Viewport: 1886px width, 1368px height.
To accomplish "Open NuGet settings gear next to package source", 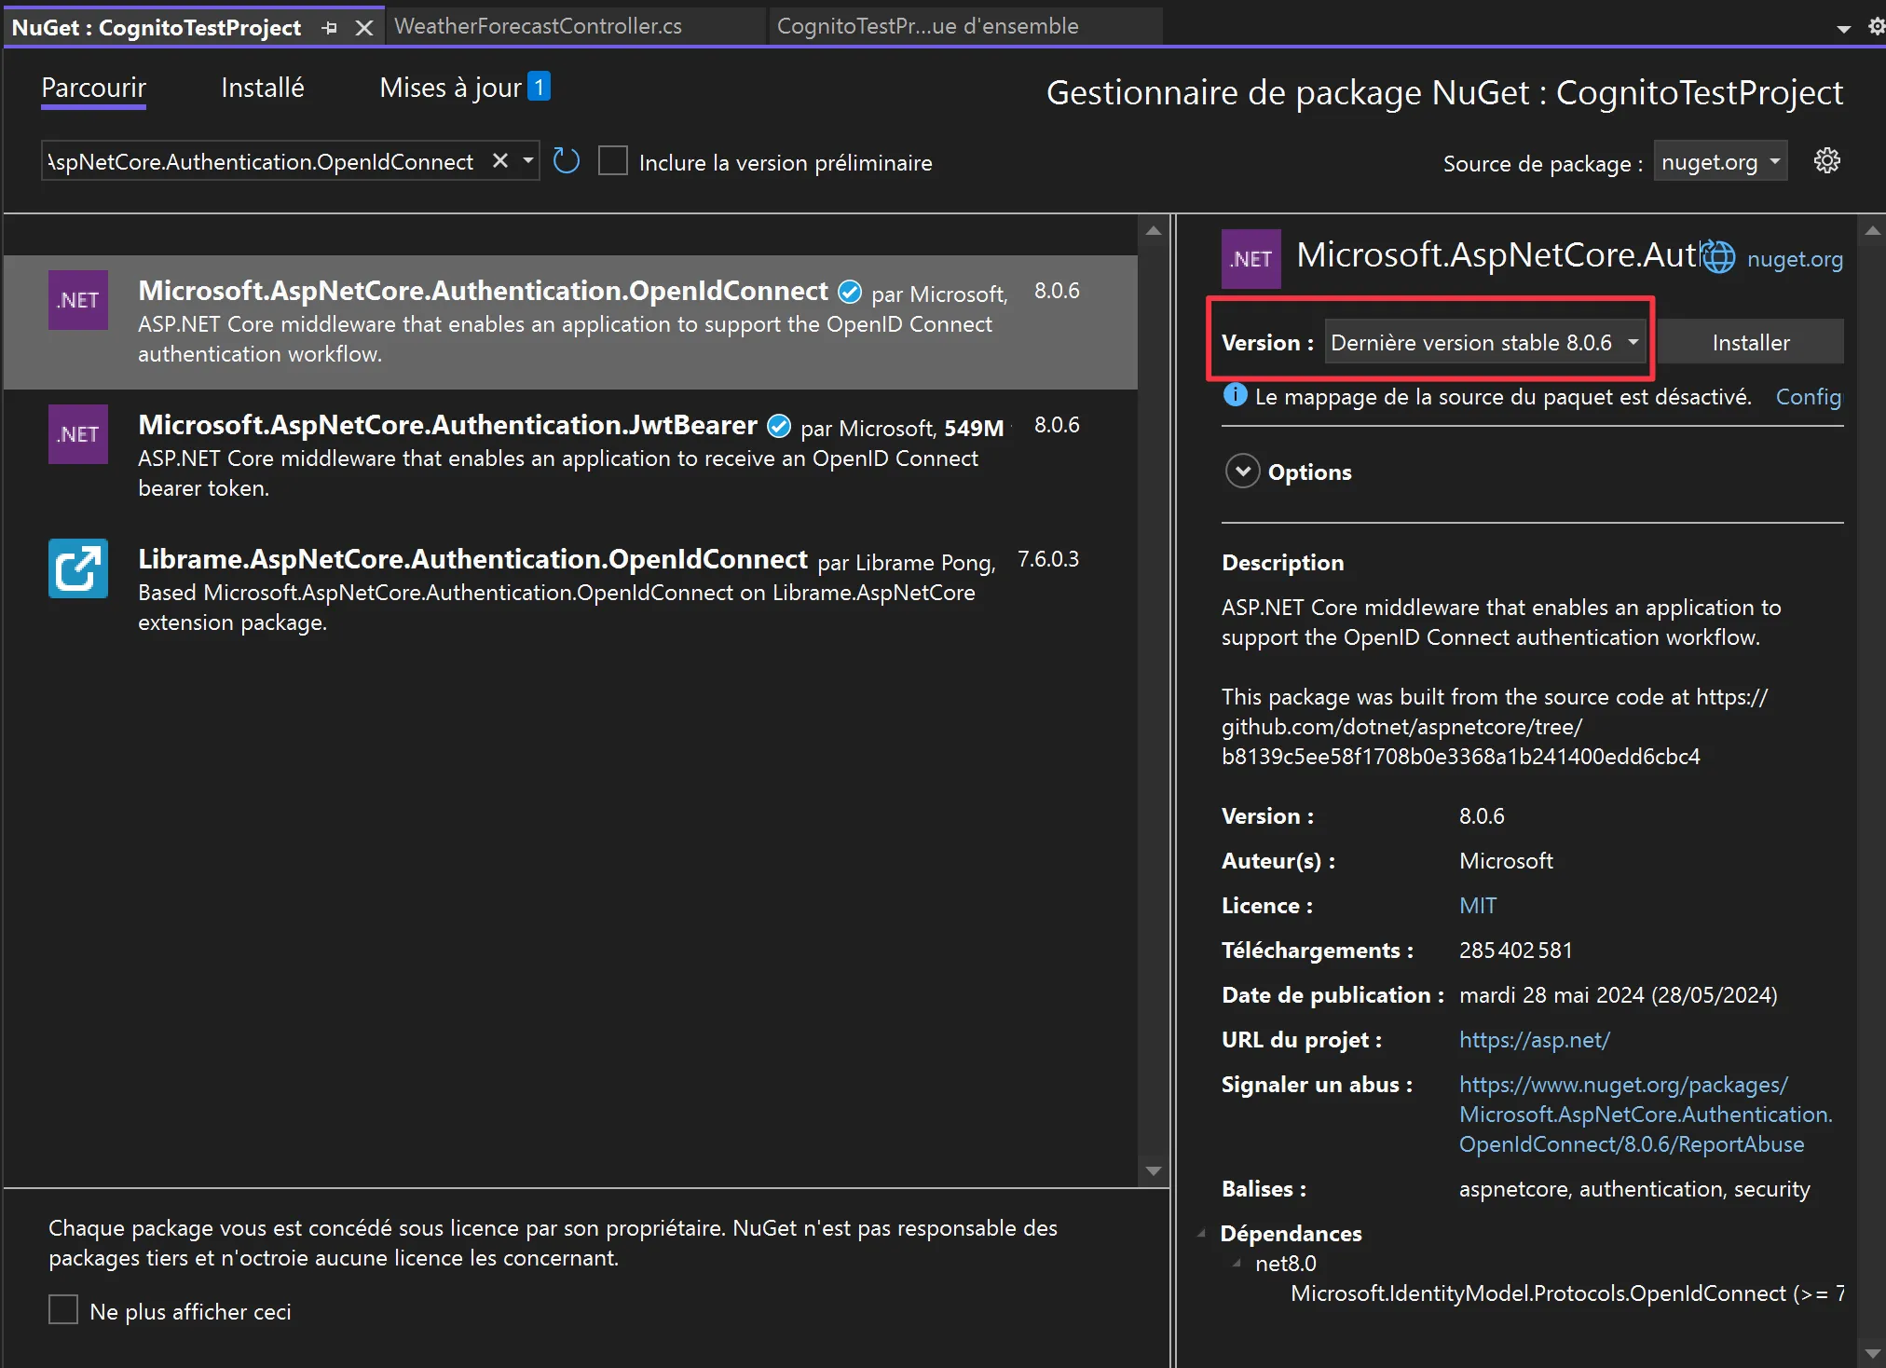I will pyautogui.click(x=1826, y=161).
